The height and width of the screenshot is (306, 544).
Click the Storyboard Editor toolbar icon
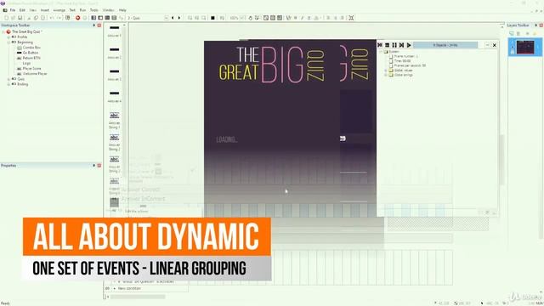(x=93, y=18)
